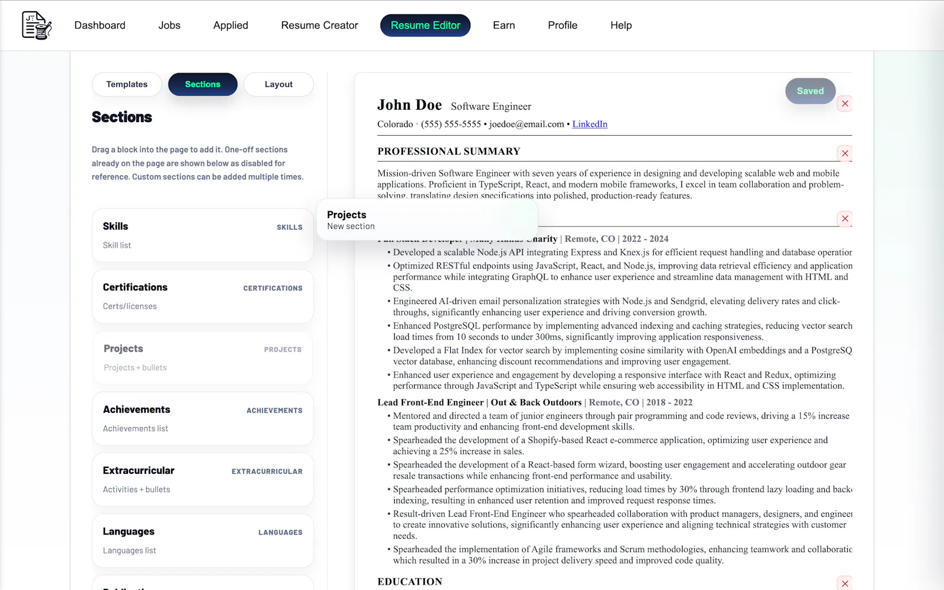
Task: Click the Sections panel heading
Action: pyautogui.click(x=122, y=117)
